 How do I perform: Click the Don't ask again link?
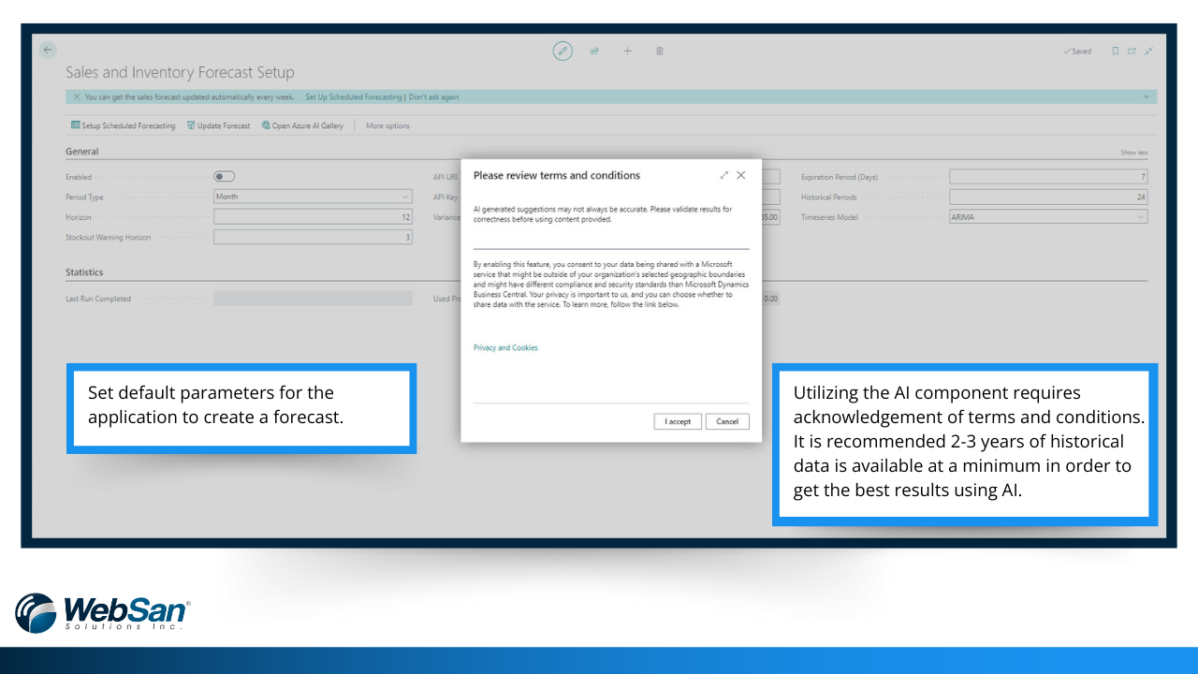pyautogui.click(x=433, y=96)
